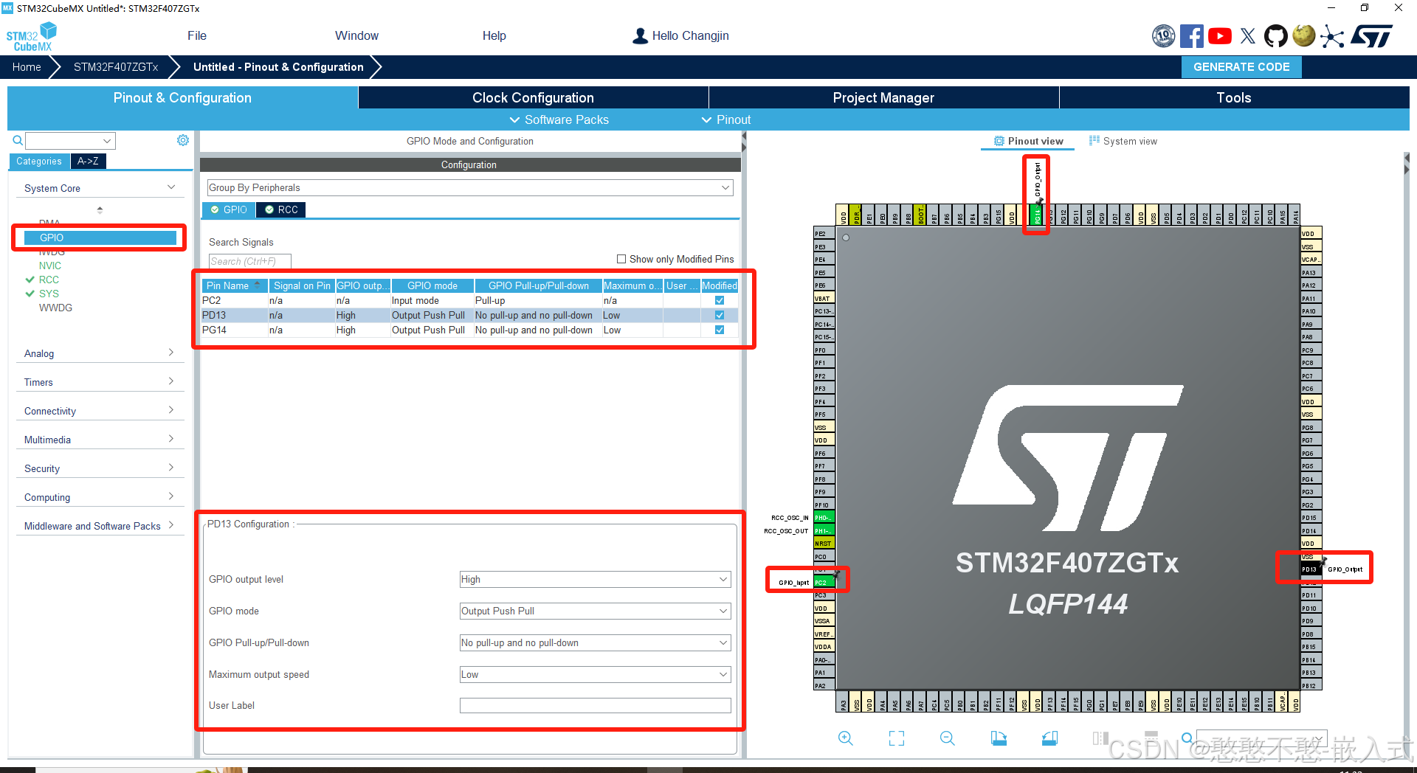Image resolution: width=1417 pixels, height=773 pixels.
Task: Collapse the System Core category
Action: tap(100, 188)
